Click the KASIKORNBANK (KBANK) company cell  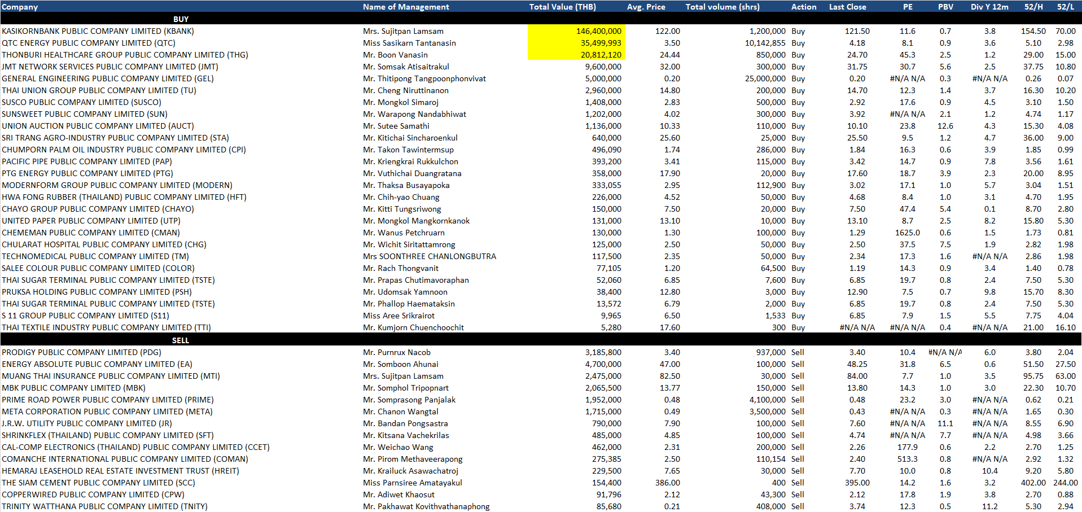[x=98, y=31]
